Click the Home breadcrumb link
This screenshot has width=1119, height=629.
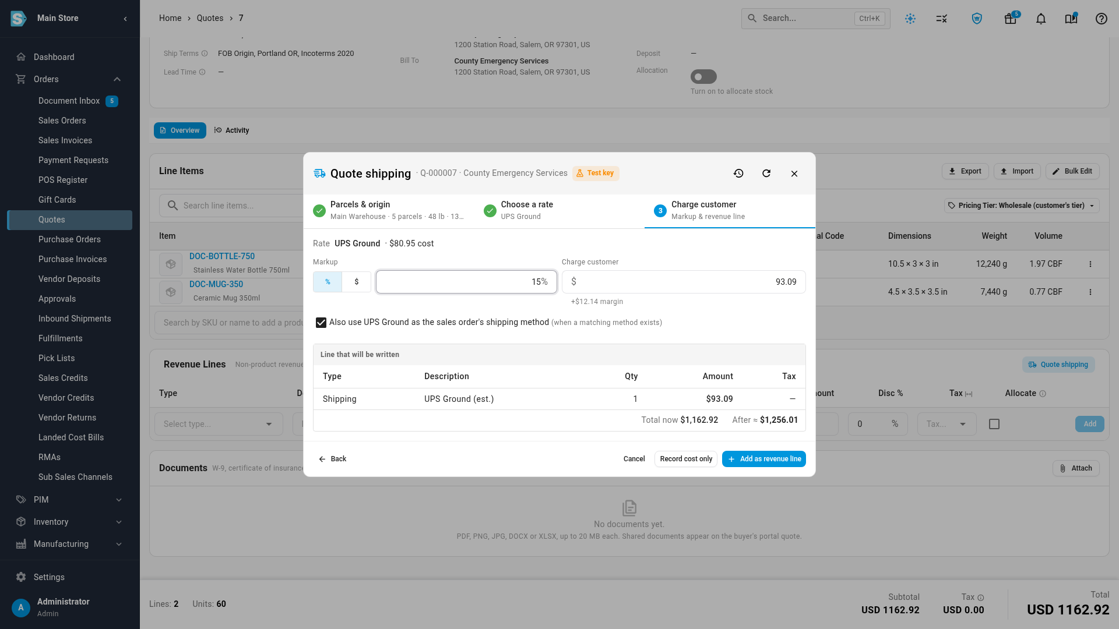[x=170, y=18]
